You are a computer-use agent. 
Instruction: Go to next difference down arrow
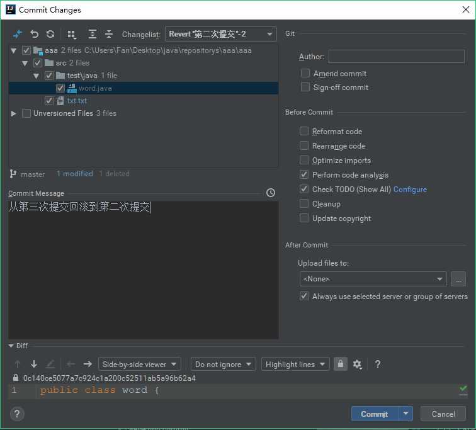34,363
